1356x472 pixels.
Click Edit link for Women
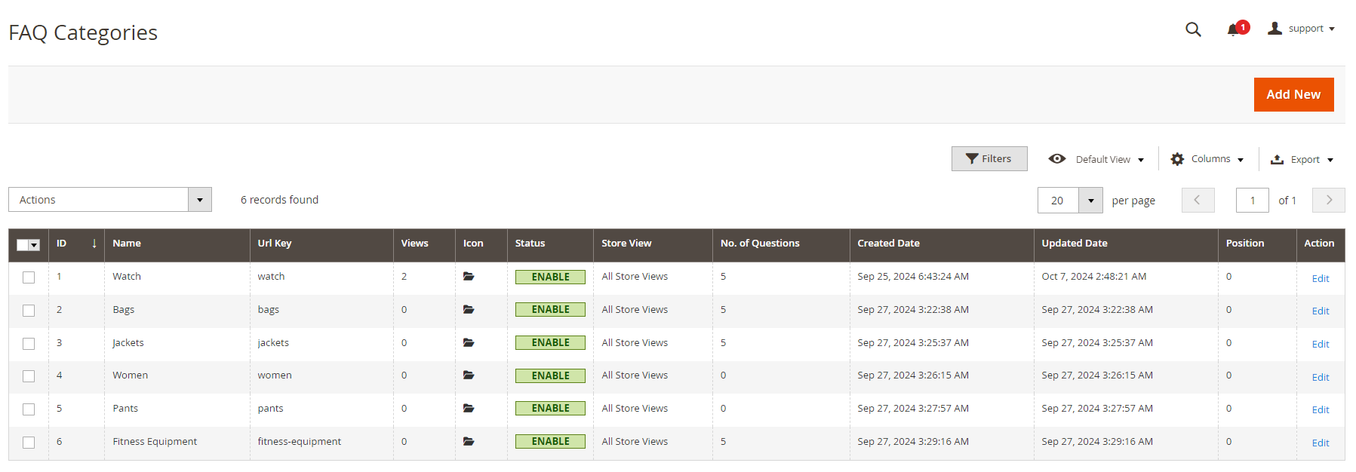coord(1321,377)
